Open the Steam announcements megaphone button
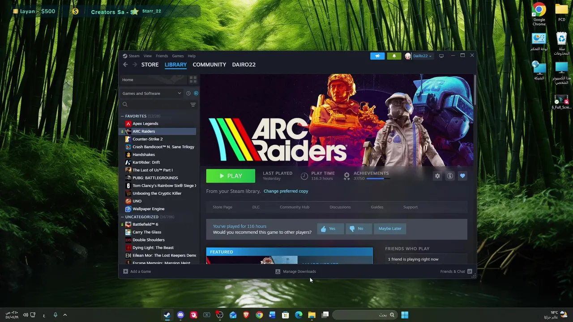 click(377, 56)
